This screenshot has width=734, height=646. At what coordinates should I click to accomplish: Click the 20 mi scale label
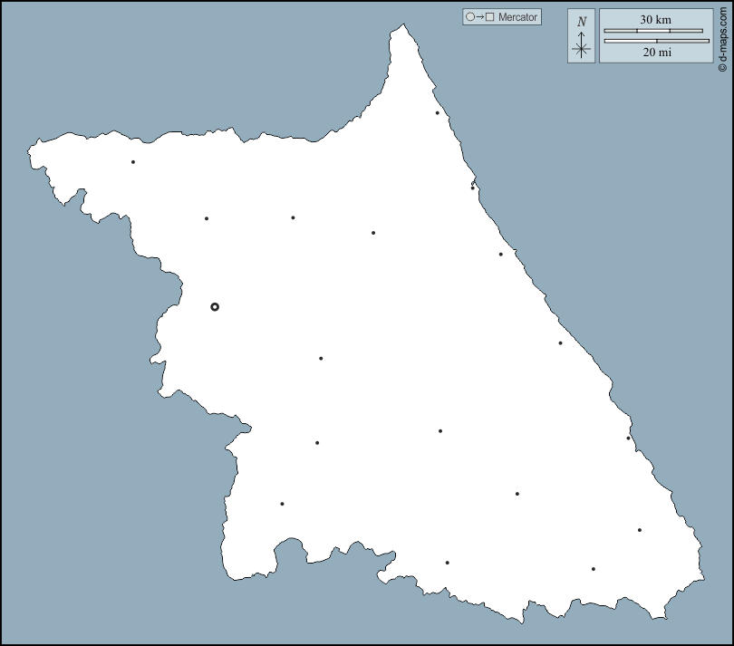tap(657, 53)
